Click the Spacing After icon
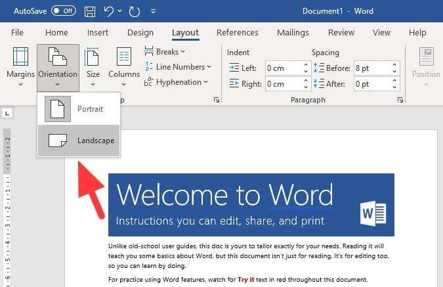The width and height of the screenshot is (443, 287). click(319, 83)
